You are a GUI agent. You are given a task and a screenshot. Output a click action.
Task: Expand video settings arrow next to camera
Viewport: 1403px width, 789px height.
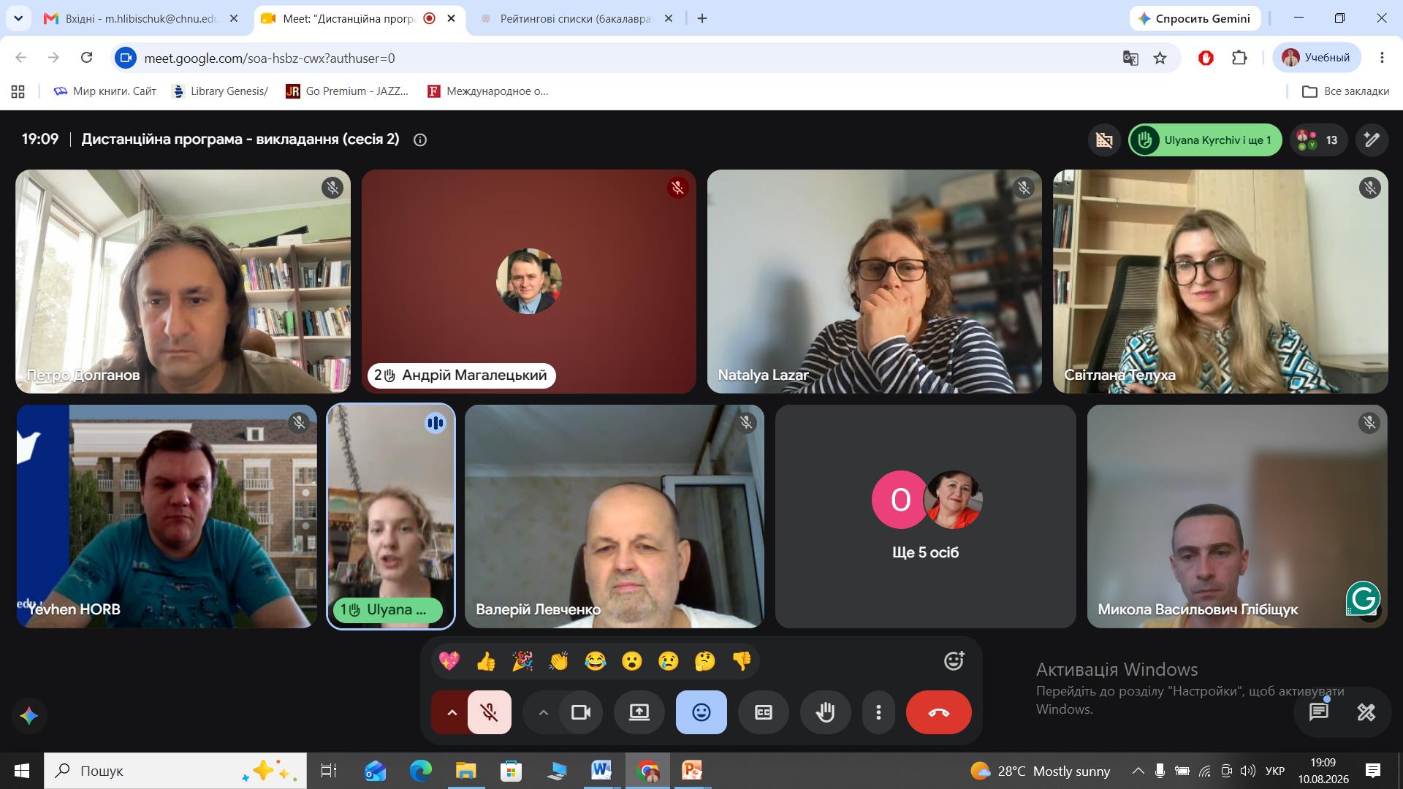tap(543, 712)
